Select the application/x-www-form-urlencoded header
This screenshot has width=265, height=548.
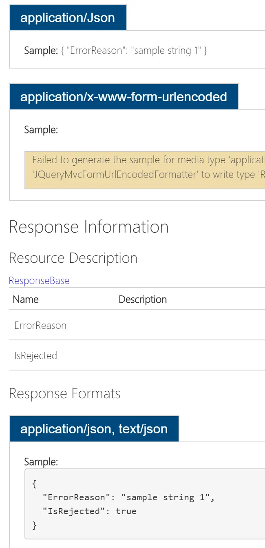124,97
